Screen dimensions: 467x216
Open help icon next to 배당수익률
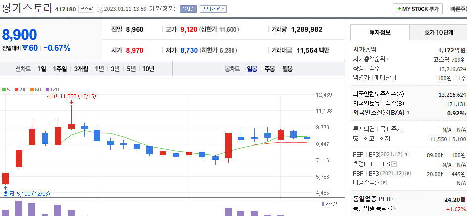[384, 183]
